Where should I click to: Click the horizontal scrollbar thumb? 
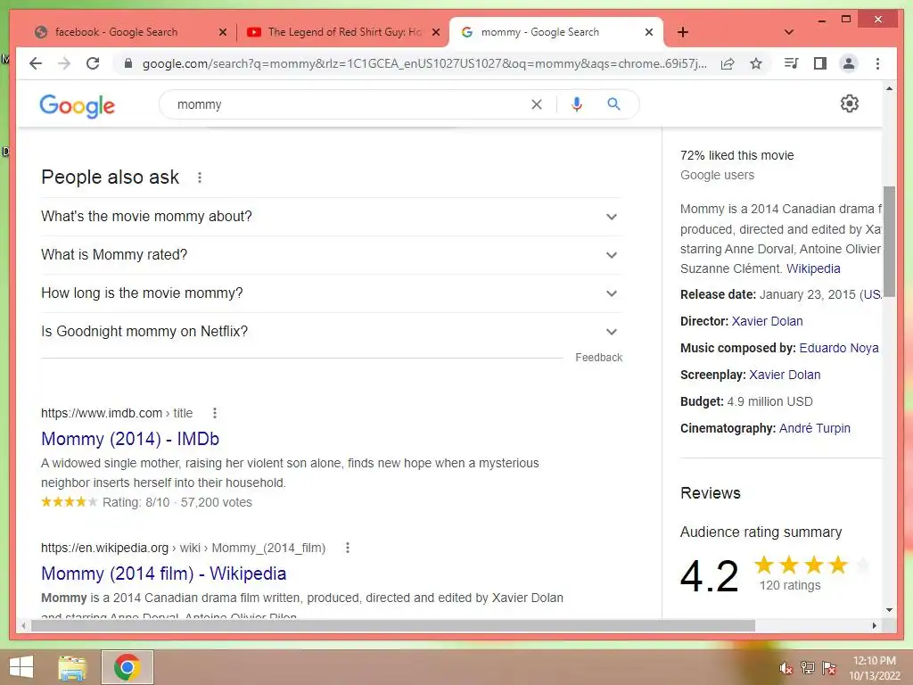393,625
